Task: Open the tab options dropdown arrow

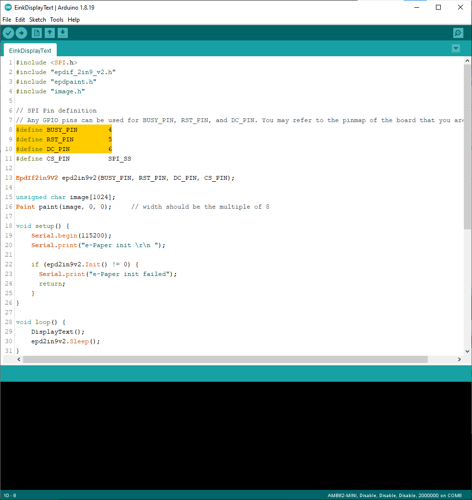Action: 456,49
